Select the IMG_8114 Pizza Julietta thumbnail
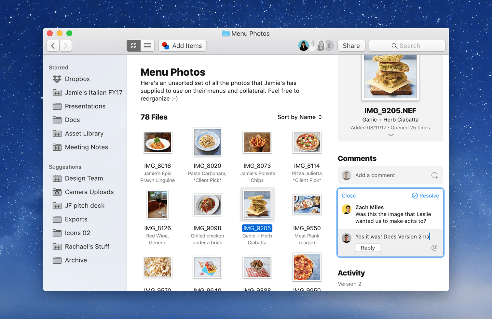 tap(307, 142)
